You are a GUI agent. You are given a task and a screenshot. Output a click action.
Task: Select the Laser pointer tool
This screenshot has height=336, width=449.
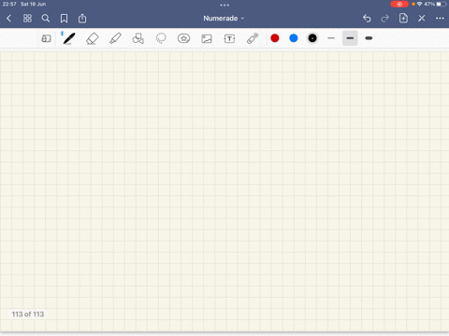coord(253,38)
